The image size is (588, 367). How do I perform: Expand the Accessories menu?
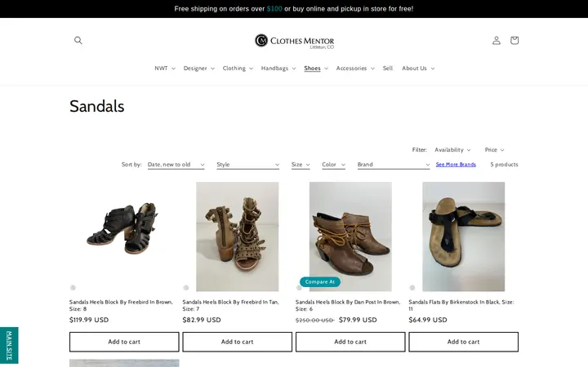pyautogui.click(x=355, y=69)
